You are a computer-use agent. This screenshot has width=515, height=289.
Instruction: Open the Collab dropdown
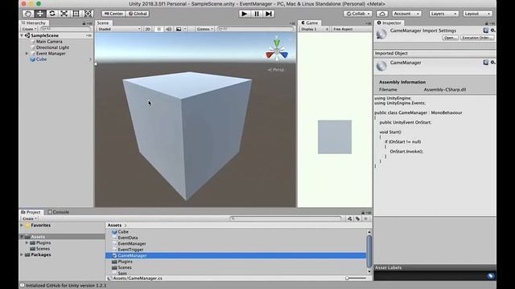click(357, 14)
